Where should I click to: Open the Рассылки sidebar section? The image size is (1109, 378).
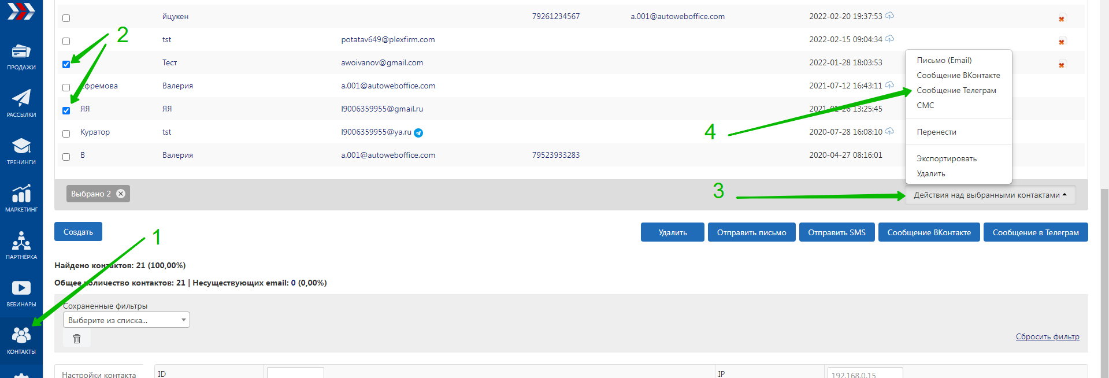[21, 104]
